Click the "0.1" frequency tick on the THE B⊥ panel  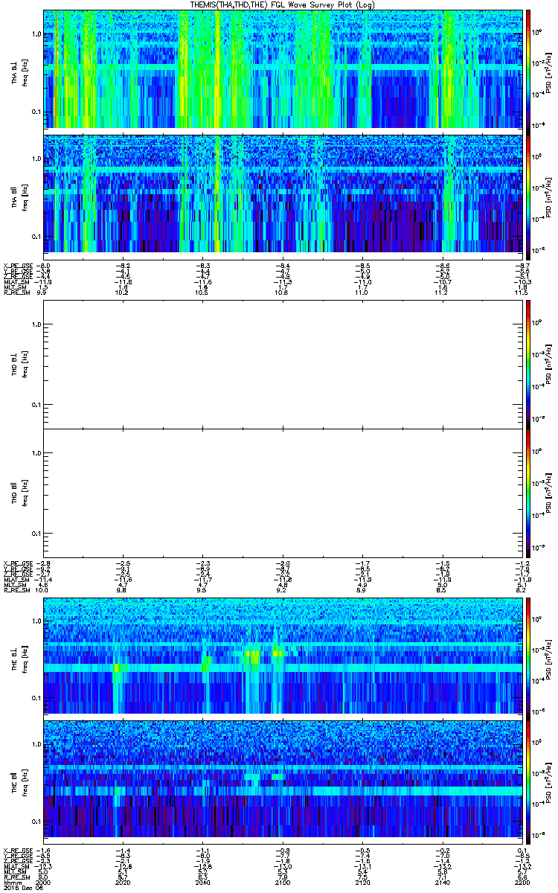point(36,697)
